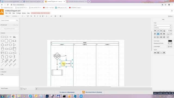This screenshot has height=98, width=174.
Task: Expand the Misc shapes section
Action: (x=2, y=69)
